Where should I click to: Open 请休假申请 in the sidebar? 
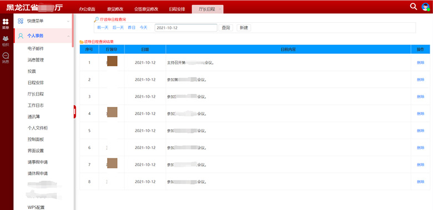(x=38, y=173)
